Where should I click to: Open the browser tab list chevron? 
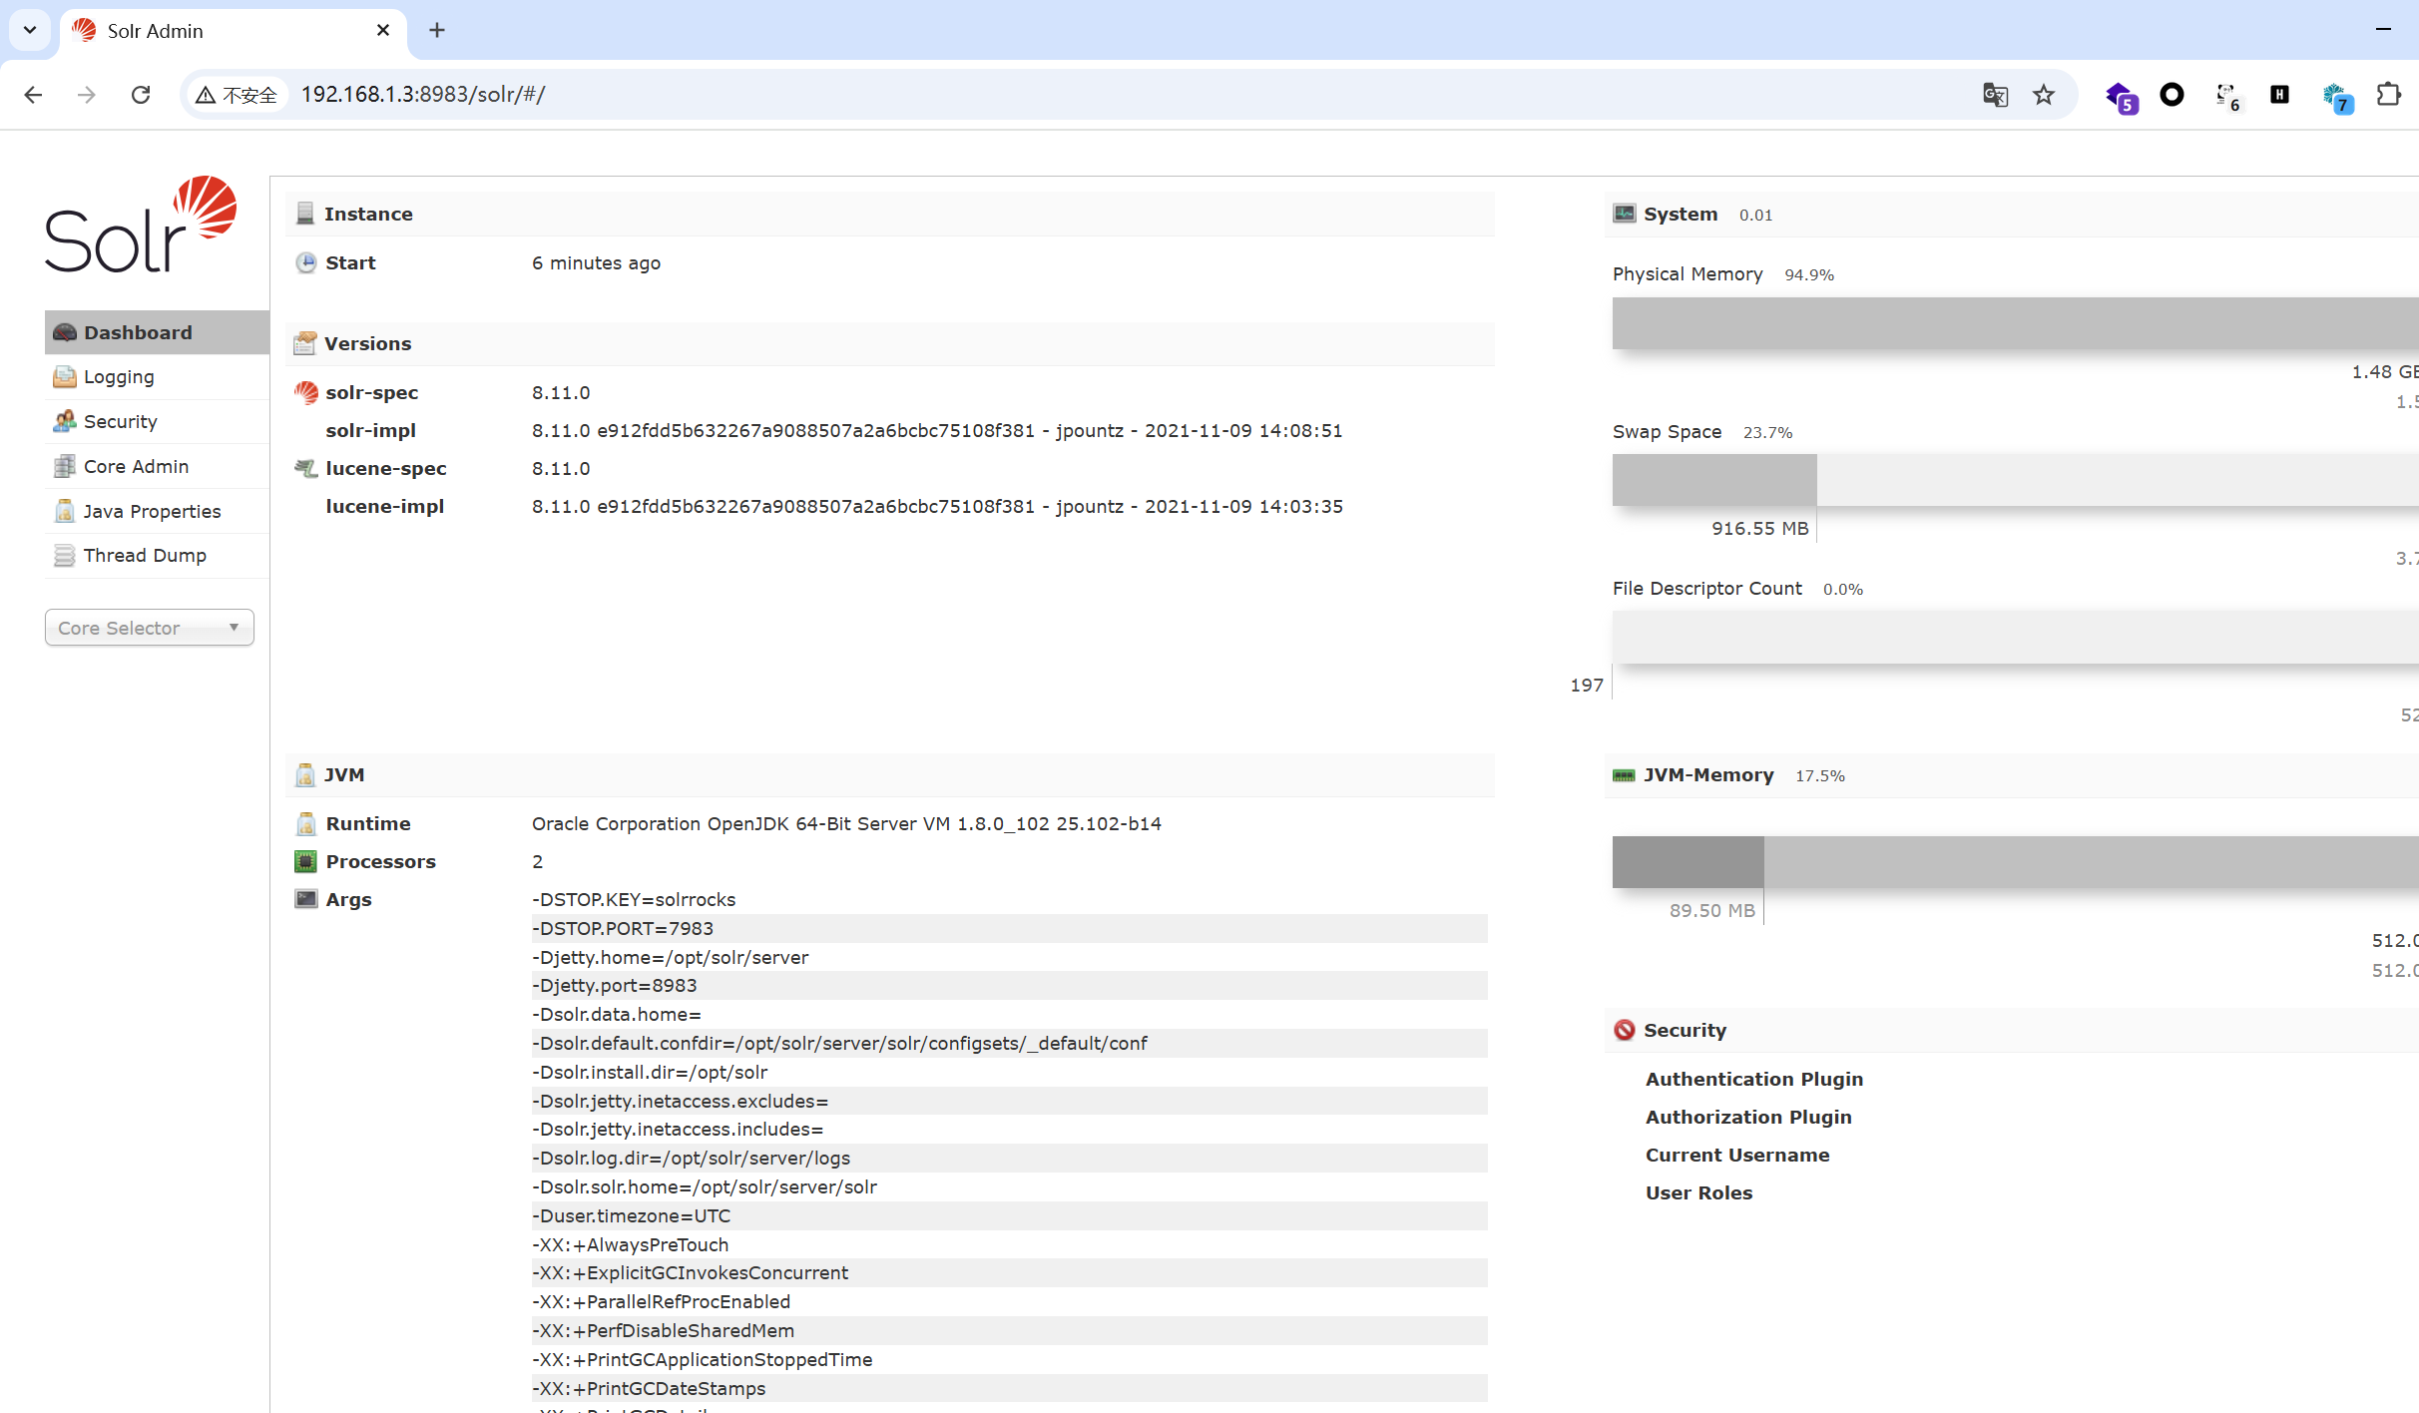[29, 30]
